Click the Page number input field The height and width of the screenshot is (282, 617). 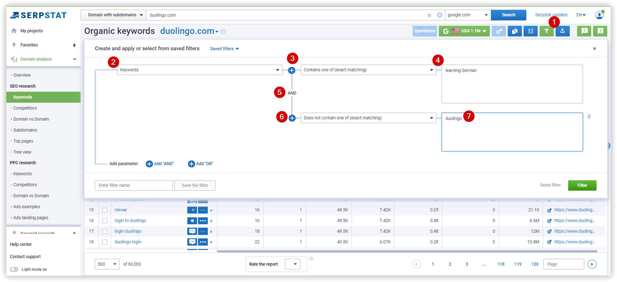click(563, 264)
